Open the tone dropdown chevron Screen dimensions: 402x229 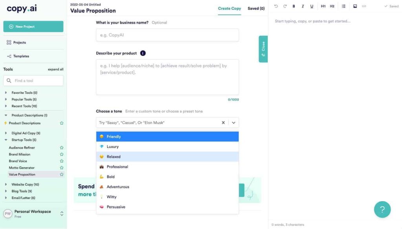tap(234, 123)
